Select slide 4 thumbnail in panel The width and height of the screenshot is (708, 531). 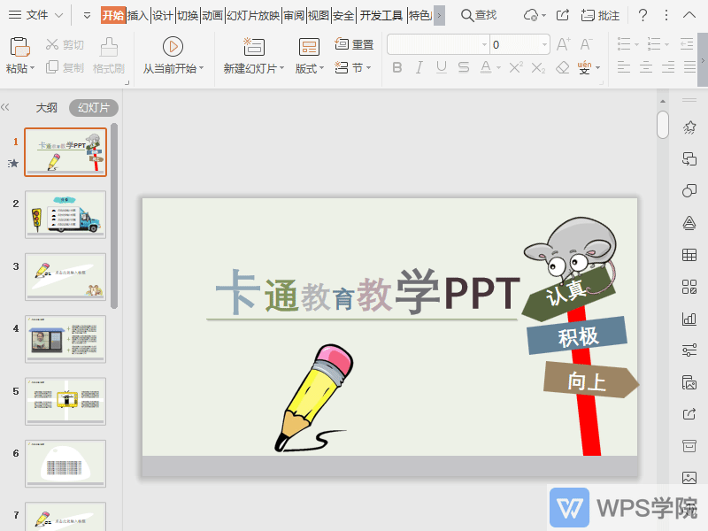click(x=65, y=338)
